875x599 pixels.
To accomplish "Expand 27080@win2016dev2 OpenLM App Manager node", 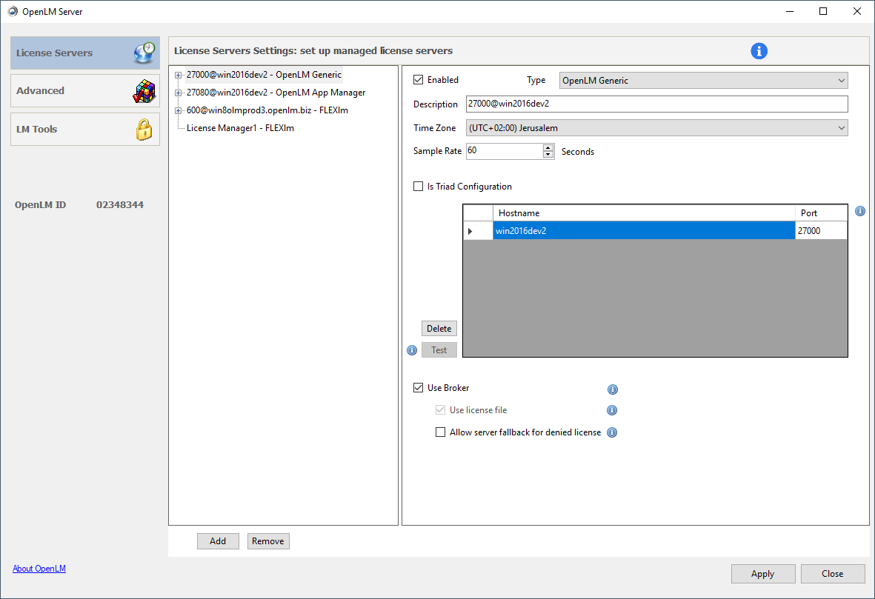I will tap(179, 93).
